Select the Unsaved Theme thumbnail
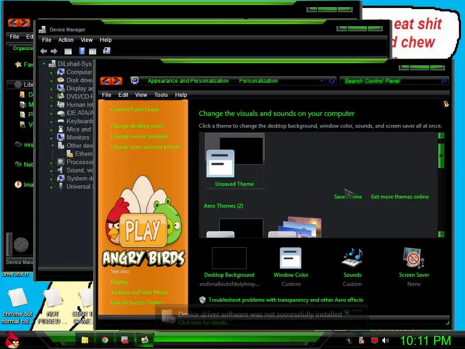The image size is (465, 349). pyautogui.click(x=235, y=160)
